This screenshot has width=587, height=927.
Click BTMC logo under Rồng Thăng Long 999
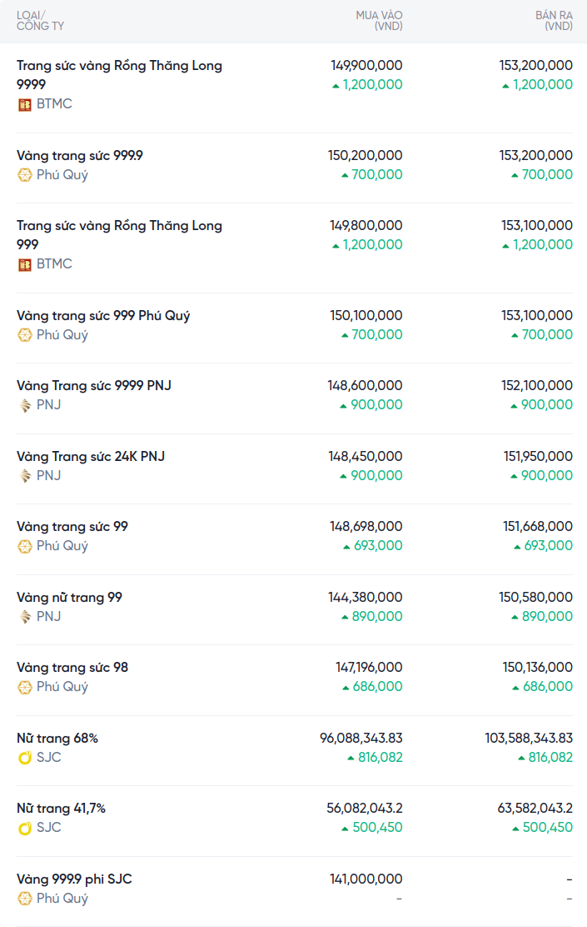25,264
